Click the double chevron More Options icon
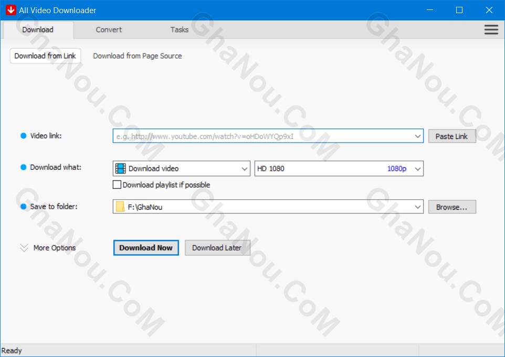 [x=24, y=247]
